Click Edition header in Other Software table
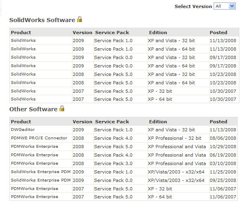The width and height of the screenshot is (243, 202). (158, 122)
